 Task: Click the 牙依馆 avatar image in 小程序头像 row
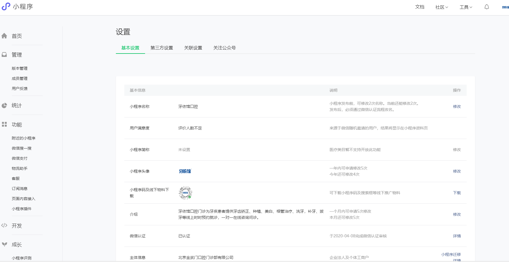coord(185,171)
